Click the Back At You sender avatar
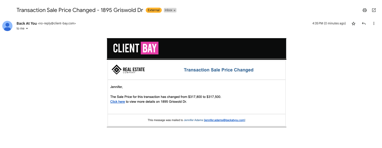This screenshot has width=382, height=148. click(x=7, y=26)
